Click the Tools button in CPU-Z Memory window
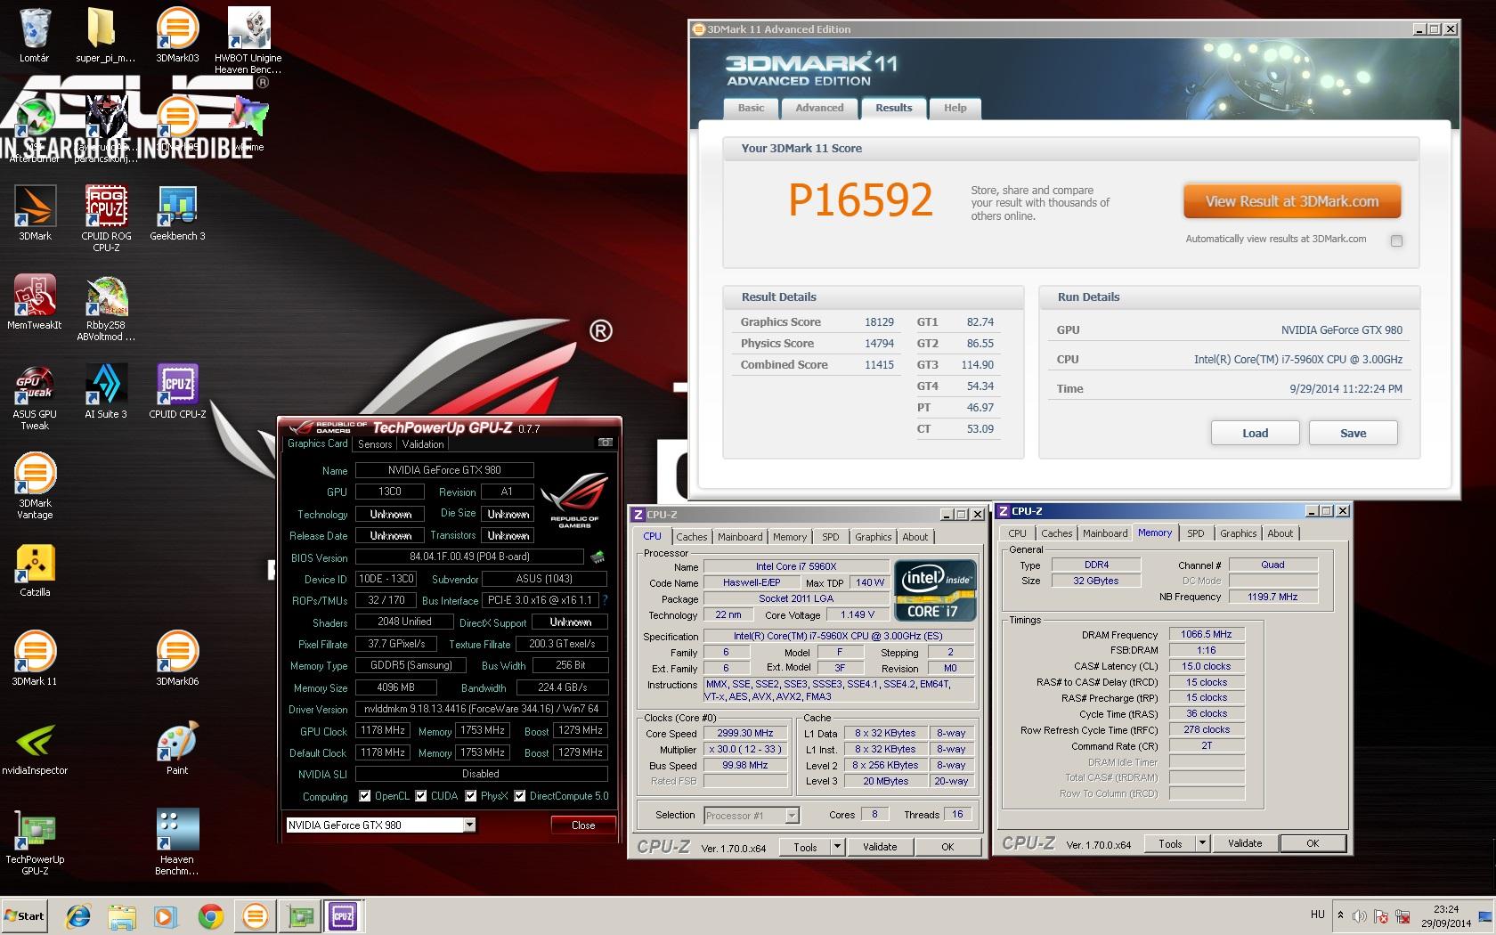This screenshot has height=935, width=1496. [x=1170, y=843]
